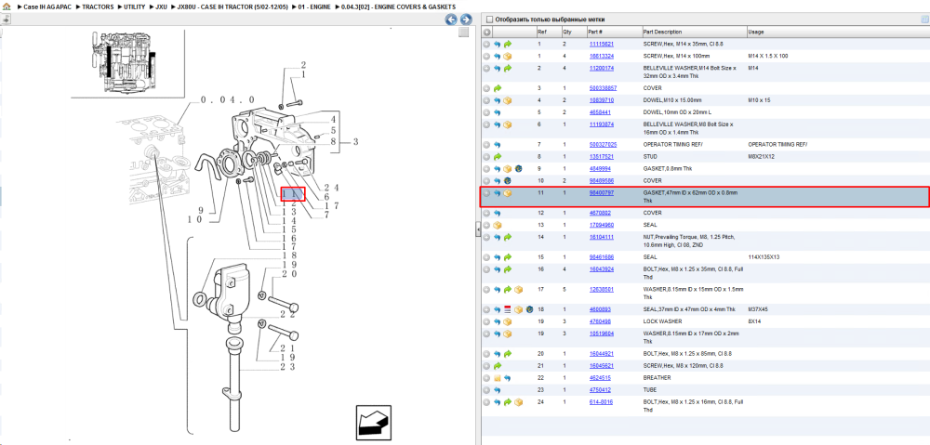Click the 'GASKET,0.8mm Thk' description text

click(668, 169)
